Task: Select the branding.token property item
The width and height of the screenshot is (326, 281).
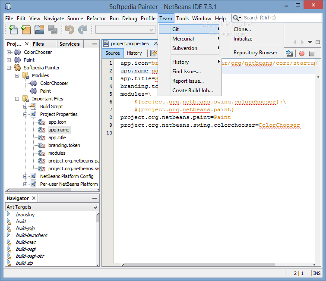Action: pos(64,145)
